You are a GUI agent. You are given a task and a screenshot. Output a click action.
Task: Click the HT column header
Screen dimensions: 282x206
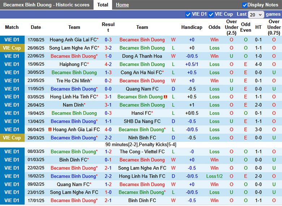(258, 27)
